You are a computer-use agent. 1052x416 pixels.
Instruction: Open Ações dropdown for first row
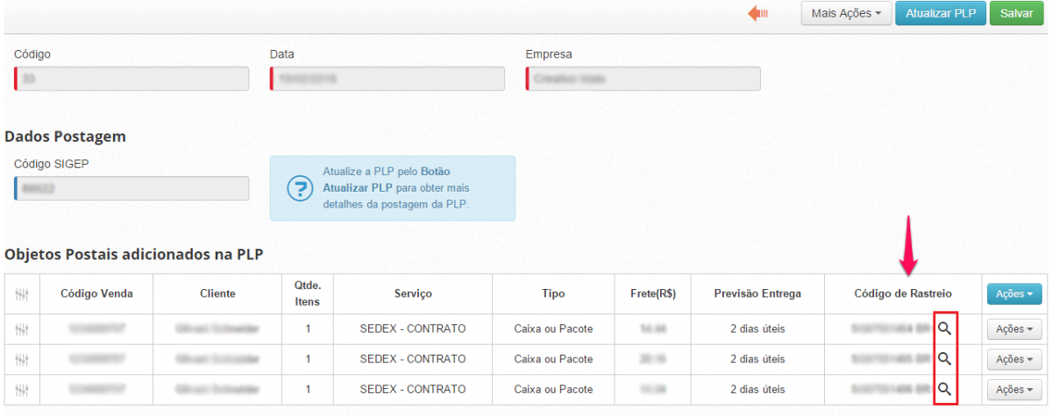point(1014,329)
